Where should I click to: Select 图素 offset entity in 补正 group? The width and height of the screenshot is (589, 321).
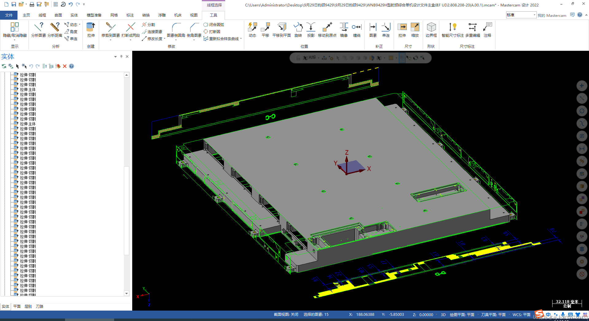373,30
